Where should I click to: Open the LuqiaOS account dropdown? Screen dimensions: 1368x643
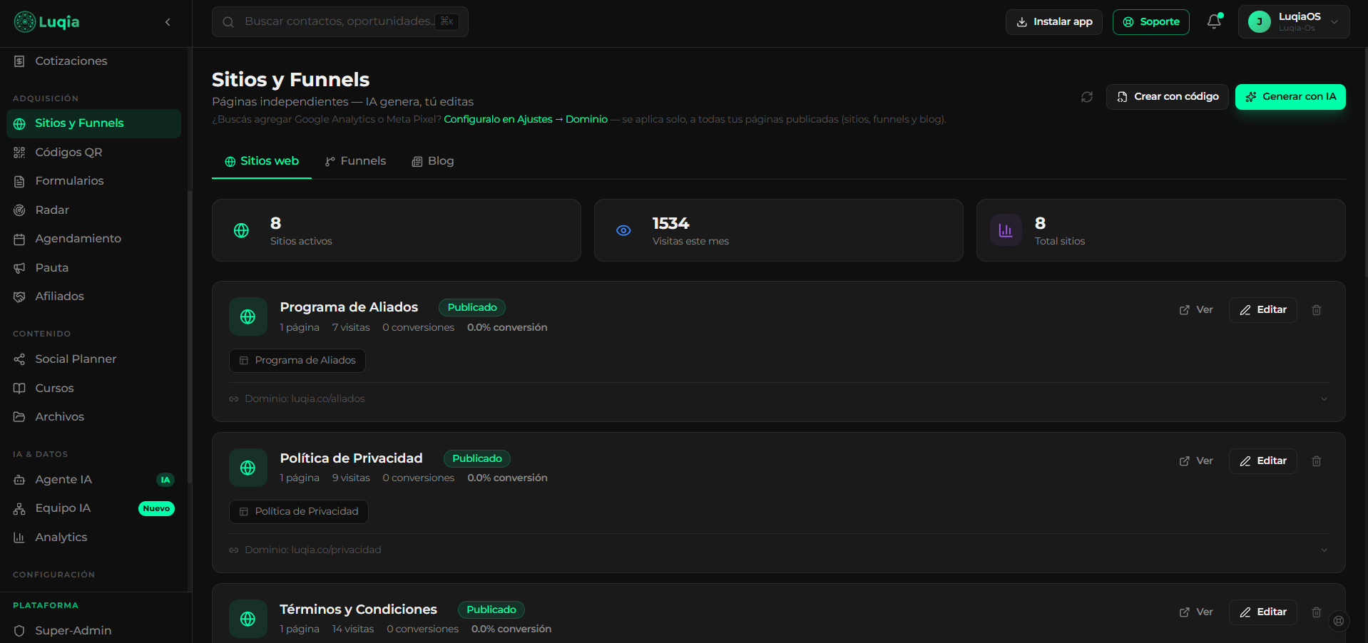pyautogui.click(x=1294, y=22)
